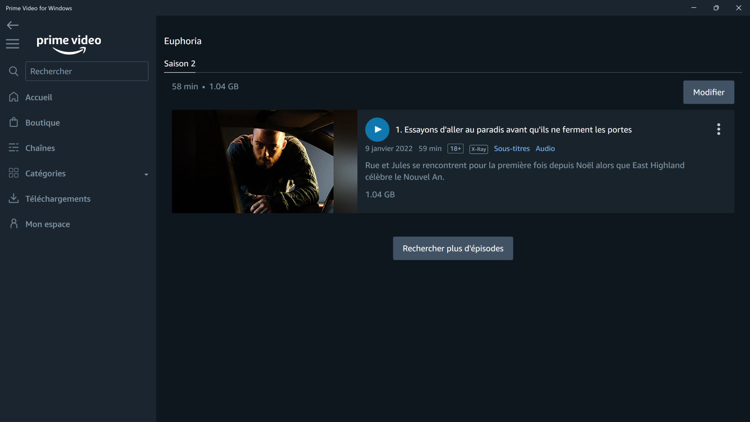Go back with the arrow icon
750x422 pixels.
12,25
